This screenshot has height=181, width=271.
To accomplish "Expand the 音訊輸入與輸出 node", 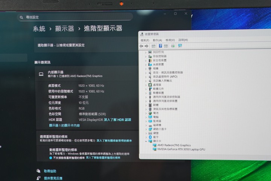I will point(146,81).
